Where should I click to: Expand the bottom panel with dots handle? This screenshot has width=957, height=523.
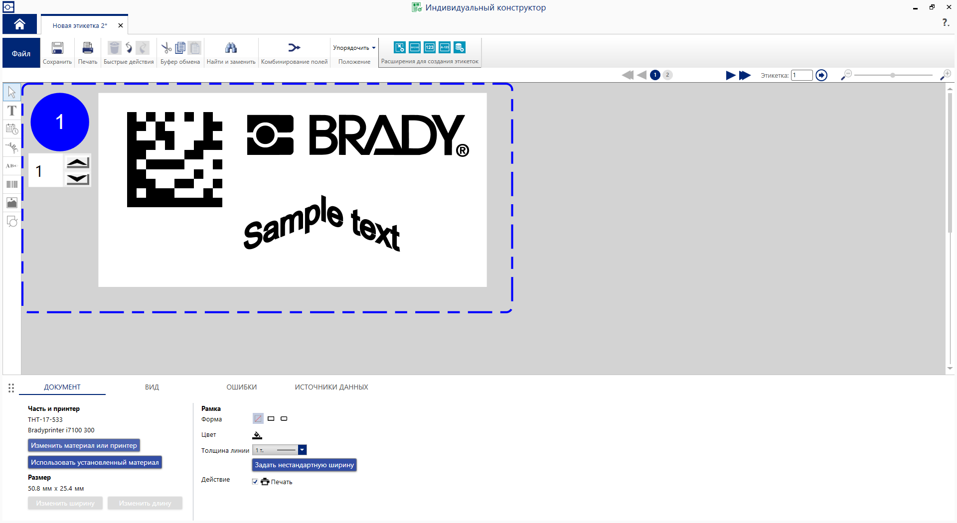11,388
